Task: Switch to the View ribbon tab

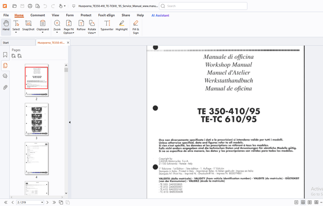Action: point(55,15)
